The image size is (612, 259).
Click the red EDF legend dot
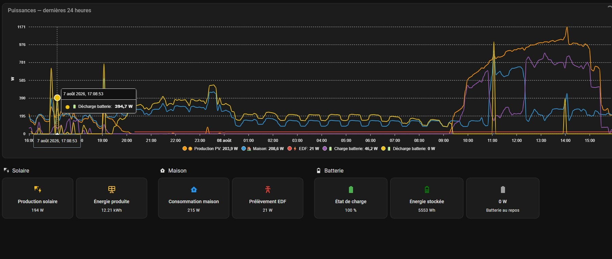click(x=290, y=149)
